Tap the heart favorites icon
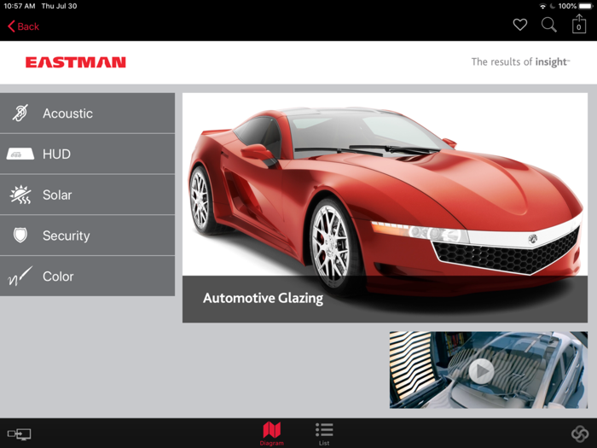The image size is (597, 448). [519, 26]
